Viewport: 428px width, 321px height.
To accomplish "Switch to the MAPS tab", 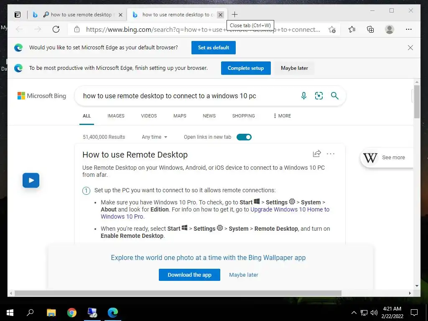I will [x=180, y=116].
